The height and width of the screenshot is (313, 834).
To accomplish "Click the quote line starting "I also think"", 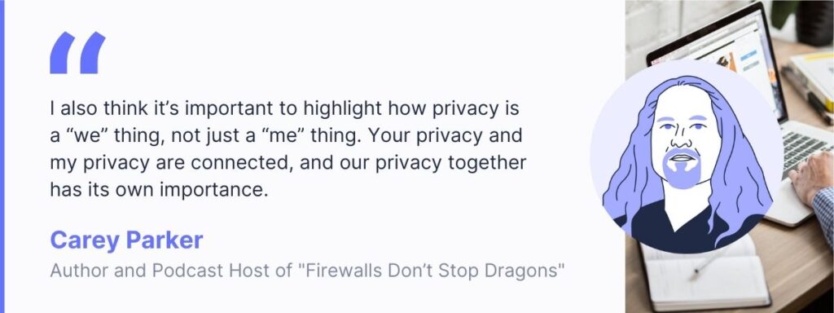I will coord(284,110).
